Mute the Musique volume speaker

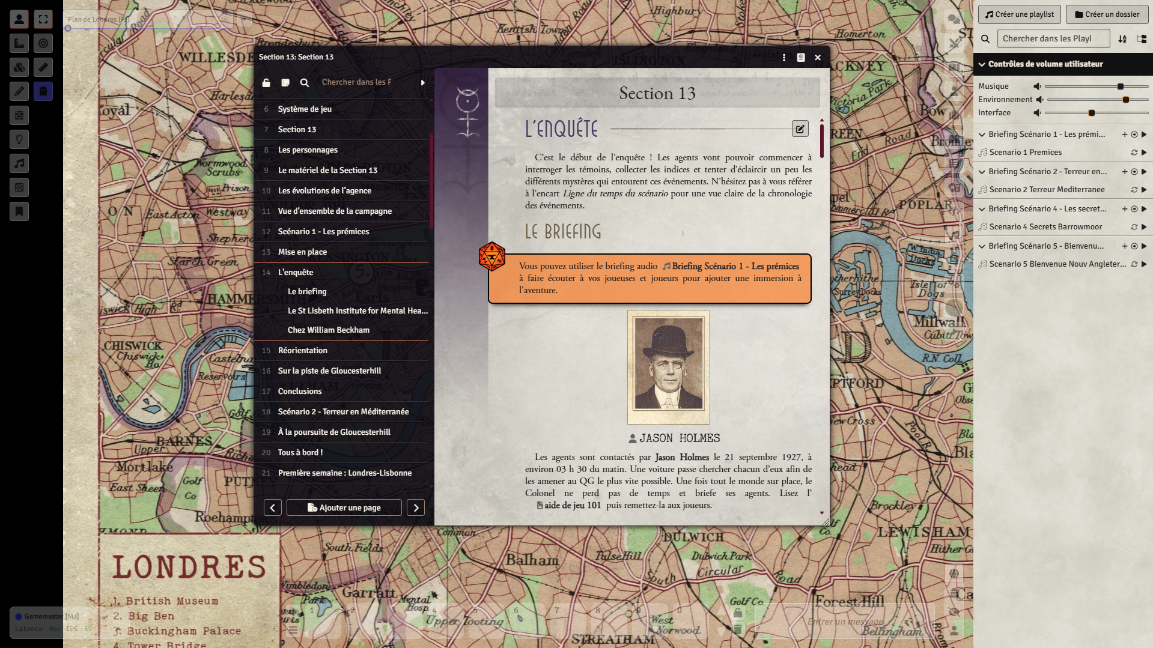[1037, 86]
